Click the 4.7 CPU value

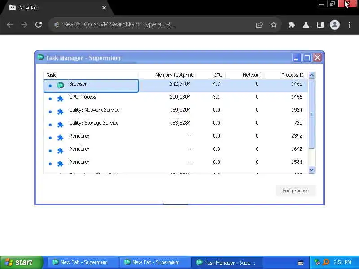[216, 84]
